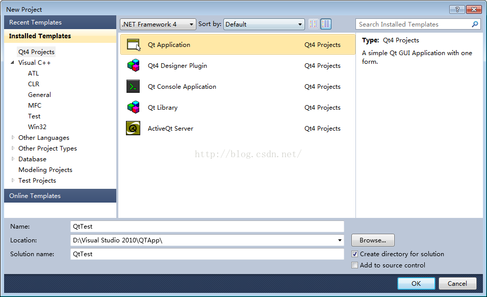Click the 'Qt Application' template name
The height and width of the screenshot is (297, 487).
coord(169,45)
